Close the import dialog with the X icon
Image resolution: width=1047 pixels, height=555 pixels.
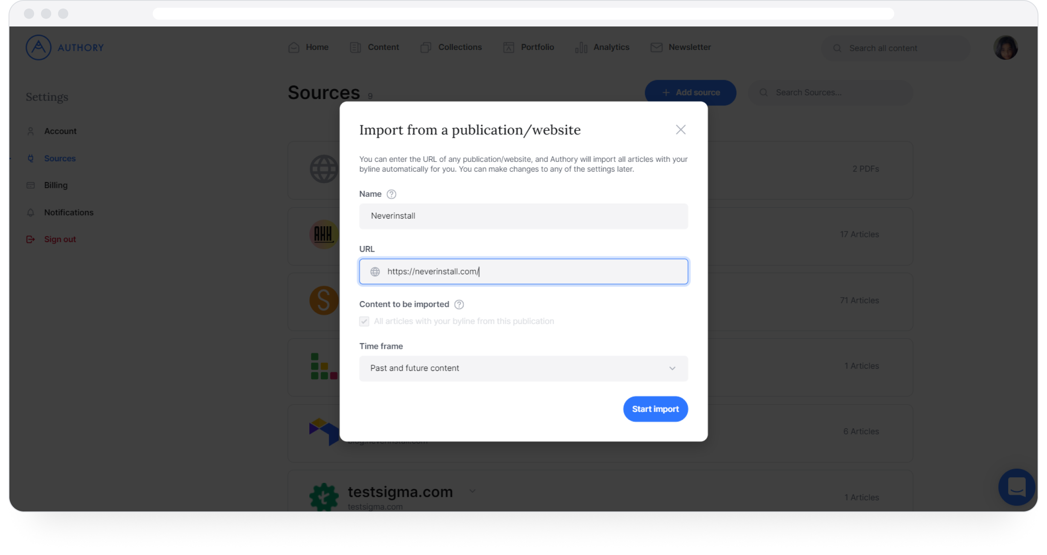pos(681,130)
